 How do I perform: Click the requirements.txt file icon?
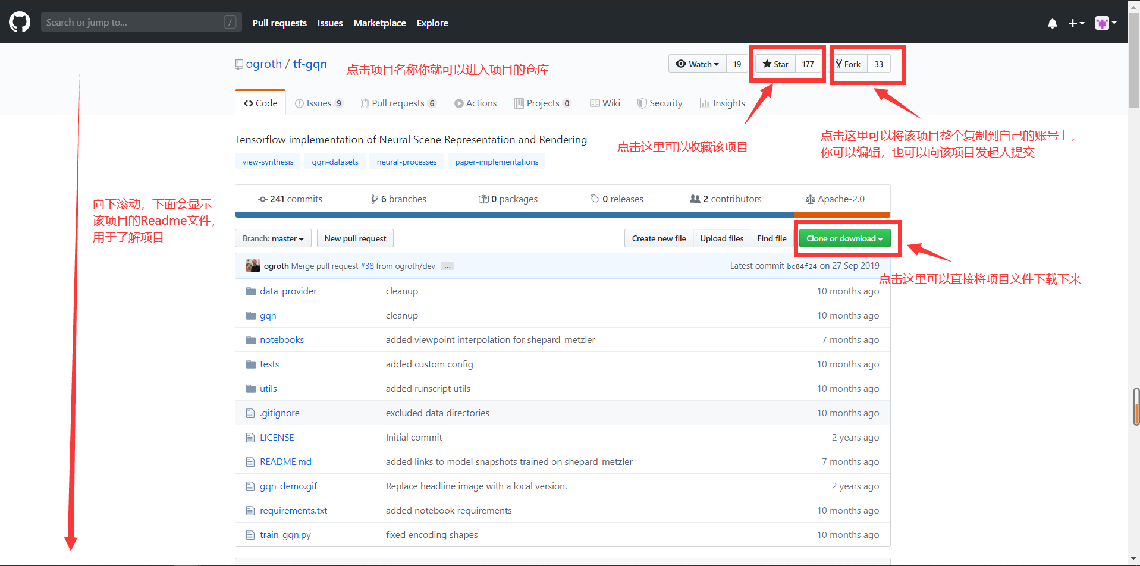[250, 511]
